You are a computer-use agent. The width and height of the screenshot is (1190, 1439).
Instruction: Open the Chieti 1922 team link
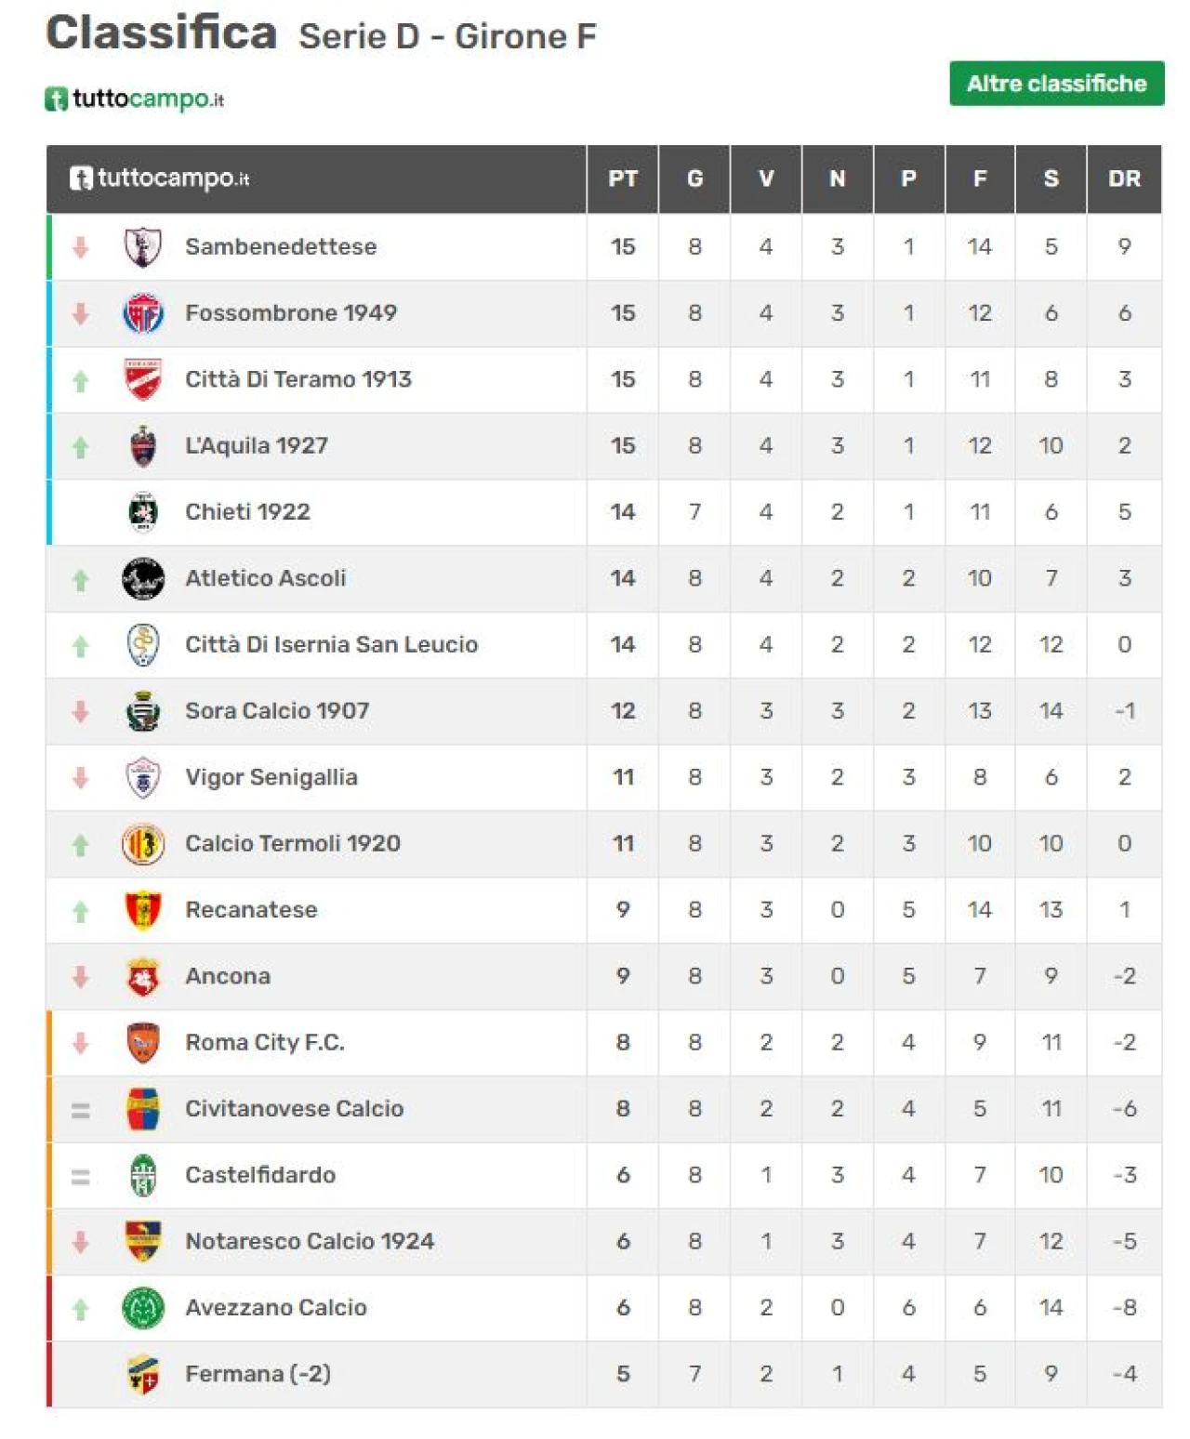(247, 512)
